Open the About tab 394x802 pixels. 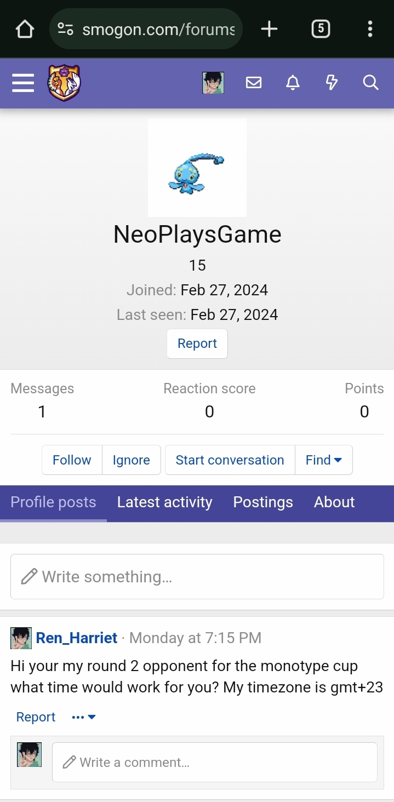[x=334, y=502]
